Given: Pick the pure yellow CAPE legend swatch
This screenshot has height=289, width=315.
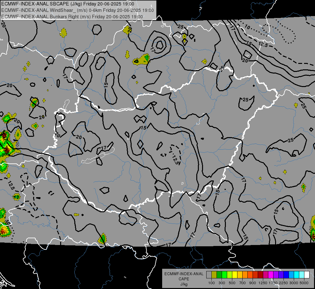Looking at the screenshot, I should 235,275.
